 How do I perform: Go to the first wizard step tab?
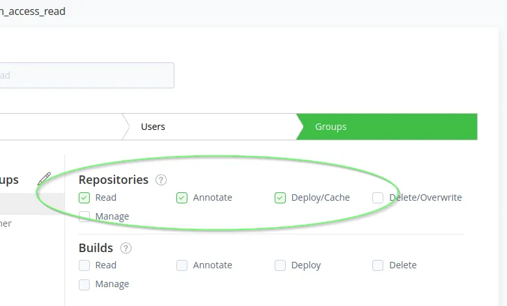[59, 127]
